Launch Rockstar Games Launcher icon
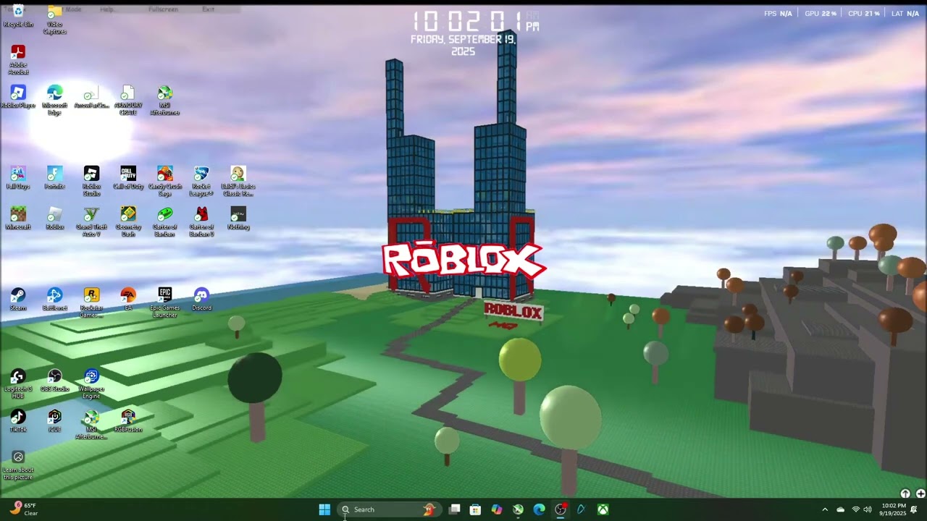 91,302
